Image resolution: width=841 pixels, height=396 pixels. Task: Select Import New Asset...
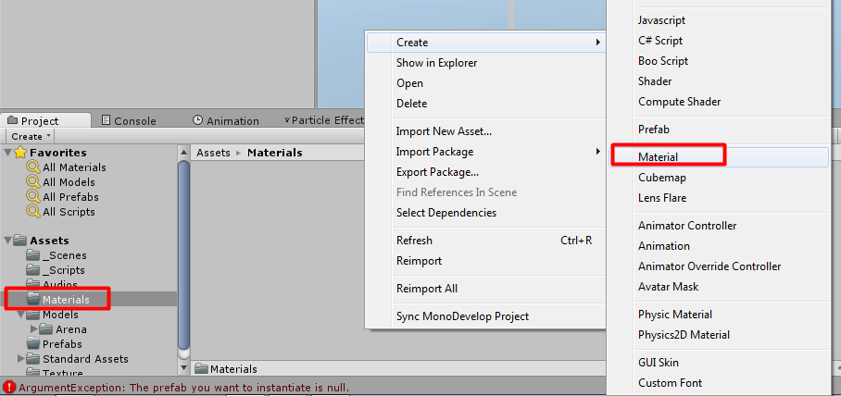point(444,131)
